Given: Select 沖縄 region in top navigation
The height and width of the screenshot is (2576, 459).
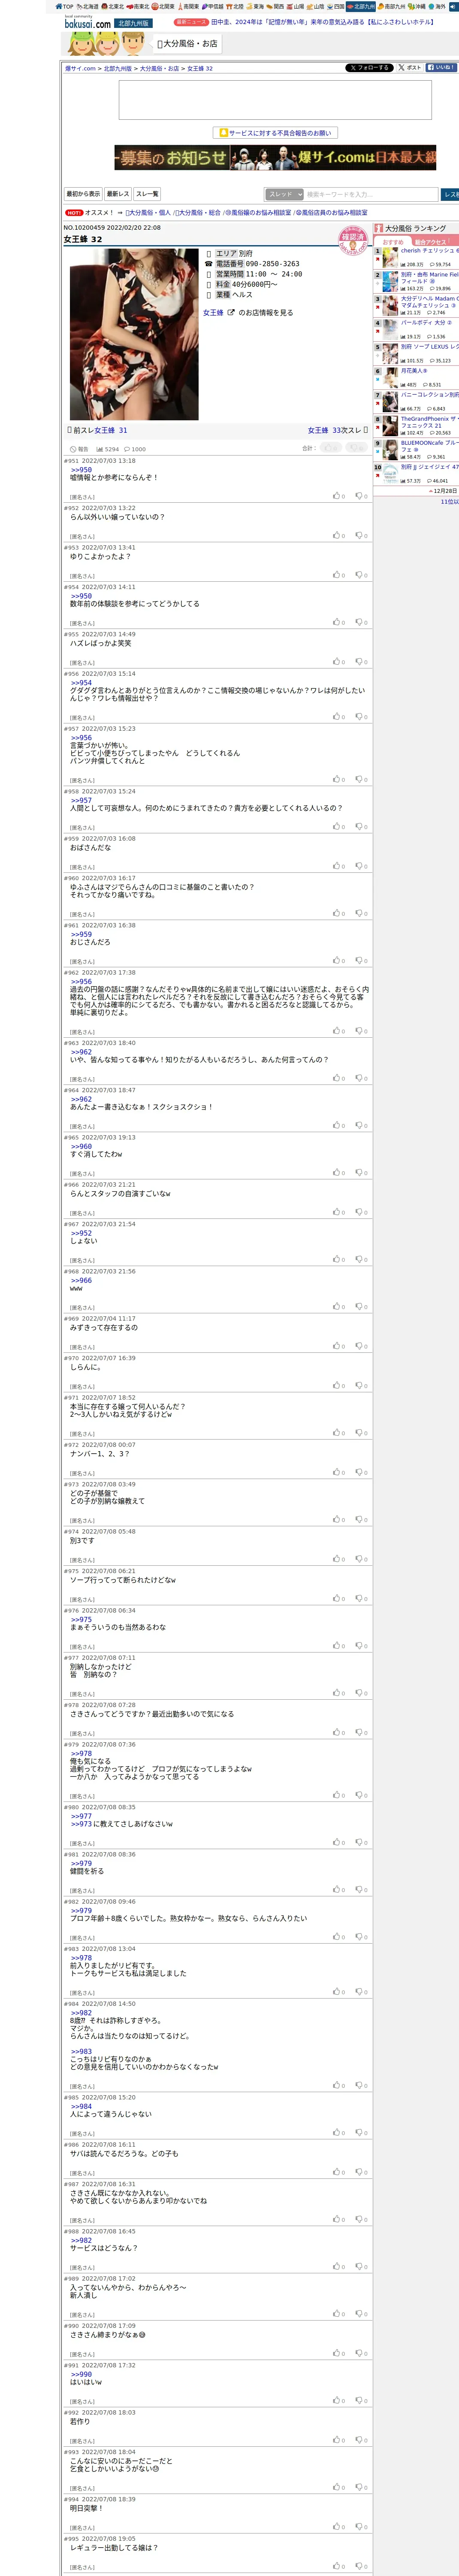Looking at the screenshot, I should point(417,6).
